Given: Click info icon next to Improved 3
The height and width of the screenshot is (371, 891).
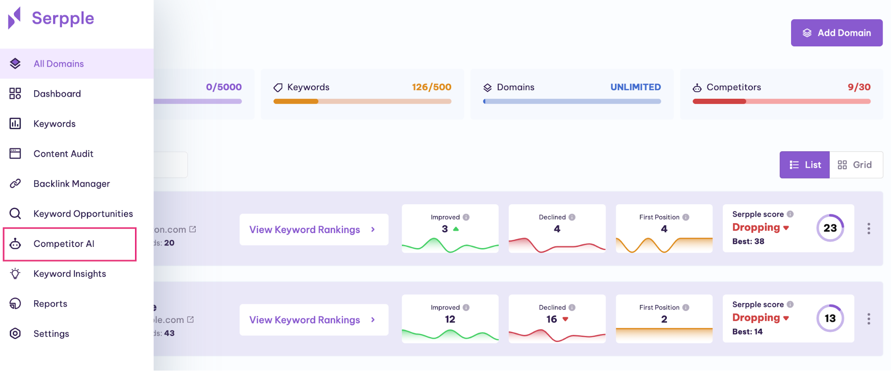Looking at the screenshot, I should tap(466, 217).
